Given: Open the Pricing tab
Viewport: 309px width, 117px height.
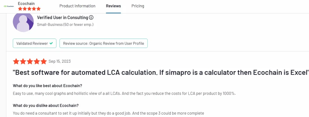Looking at the screenshot, I should pyautogui.click(x=138, y=6).
